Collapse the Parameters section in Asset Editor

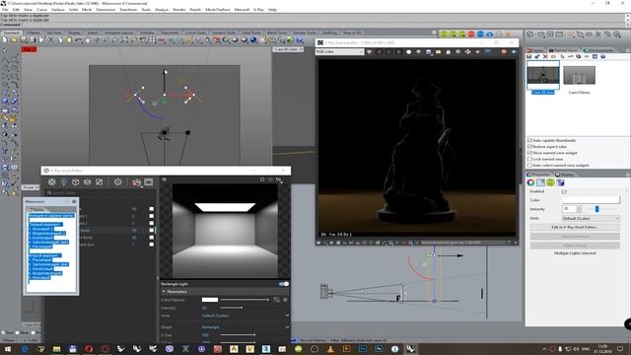click(164, 292)
